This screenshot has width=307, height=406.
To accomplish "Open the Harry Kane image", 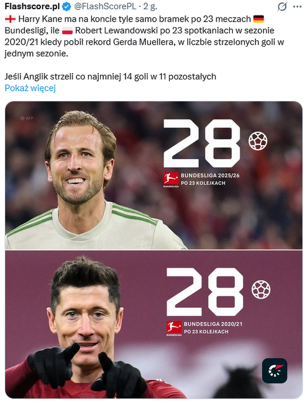I will coord(153,175).
